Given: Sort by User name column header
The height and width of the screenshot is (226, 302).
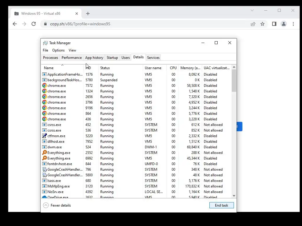Looking at the screenshot, I should (155, 68).
